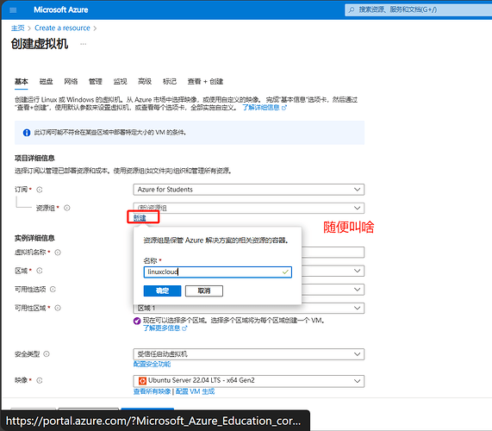The height and width of the screenshot is (431, 492).
Task: Open the ellipsis menu beside 创建虚拟机
Action: [84, 44]
